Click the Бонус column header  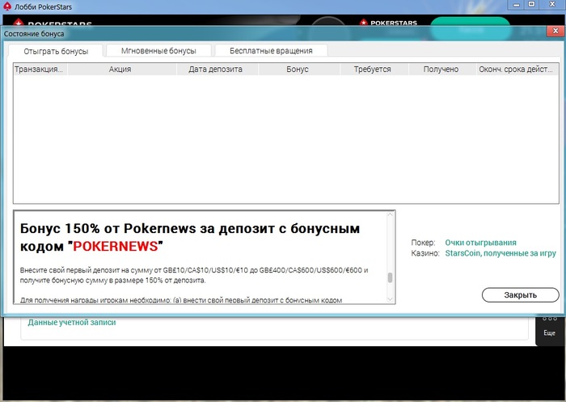298,69
